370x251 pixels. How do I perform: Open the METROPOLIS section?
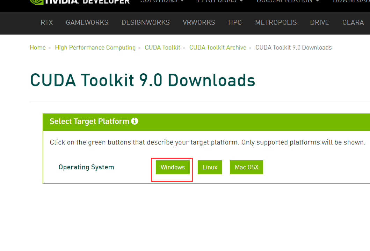[x=276, y=22]
